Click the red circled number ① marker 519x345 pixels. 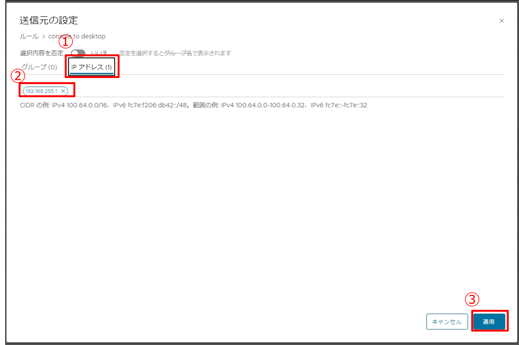pos(65,42)
